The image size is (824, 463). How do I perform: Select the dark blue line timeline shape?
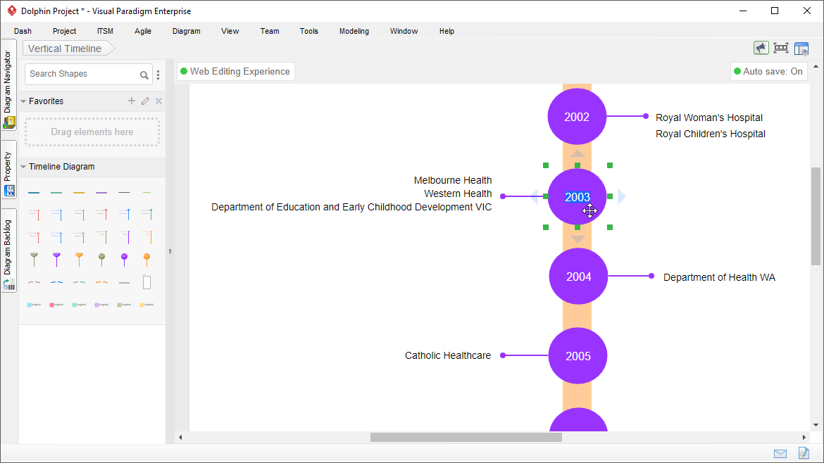pos(34,193)
